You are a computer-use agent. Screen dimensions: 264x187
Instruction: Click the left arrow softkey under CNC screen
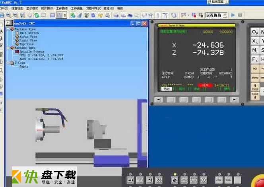pos(158,99)
